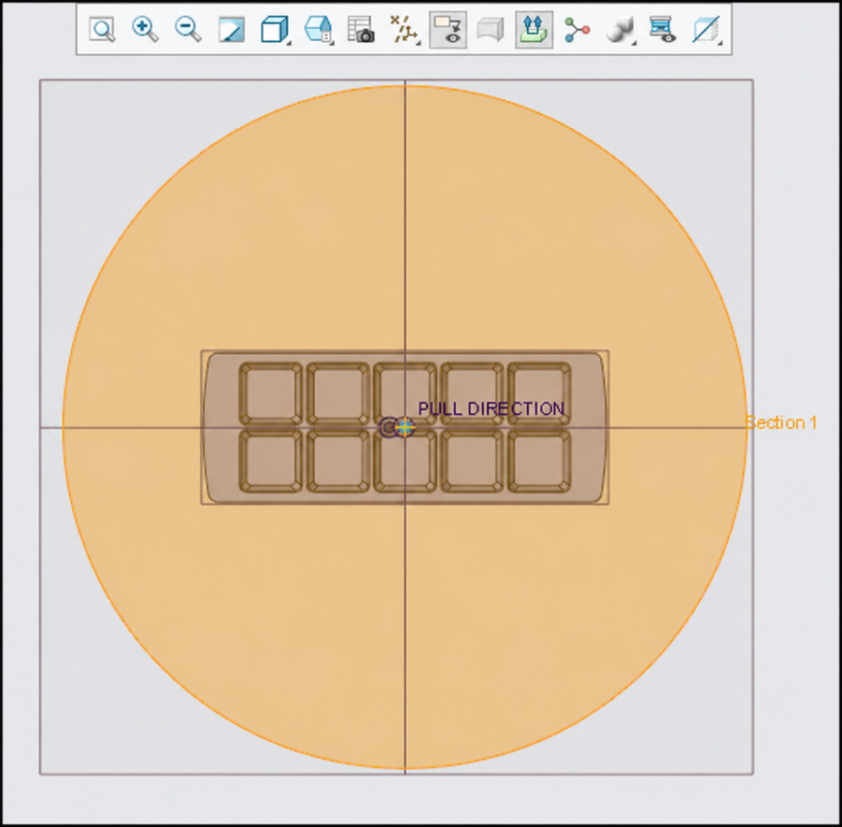Viewport: 842px width, 827px height.
Task: Select the PULL DIRECTION label in the model
Action: [x=491, y=408]
